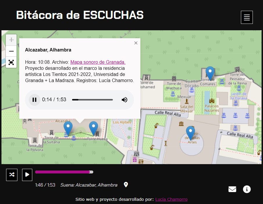
Task: Mute the popup audio volume
Action: [x=124, y=100]
